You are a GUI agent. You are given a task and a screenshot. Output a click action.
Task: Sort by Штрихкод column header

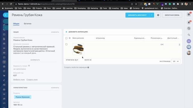pyautogui.click(x=100, y=38)
